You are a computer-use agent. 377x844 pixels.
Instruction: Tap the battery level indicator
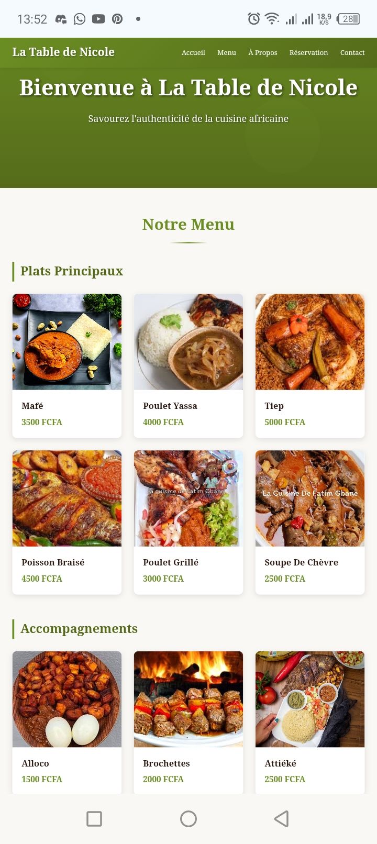[x=349, y=19]
